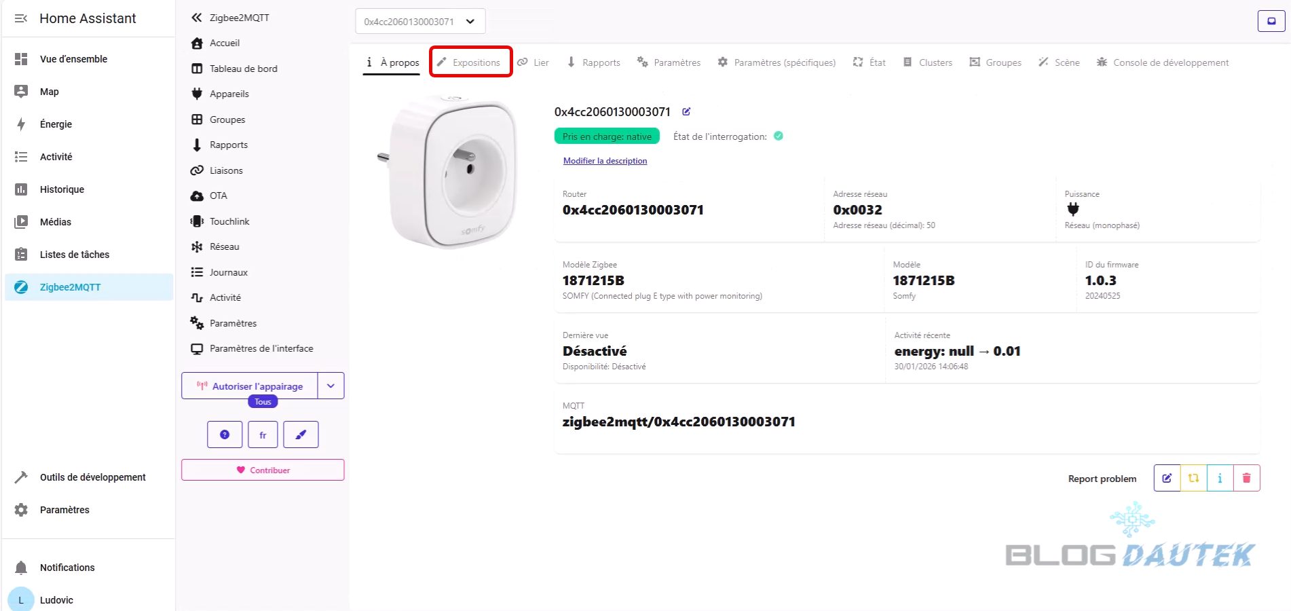
Task: Expand the pairing options arrow
Action: [x=331, y=386]
